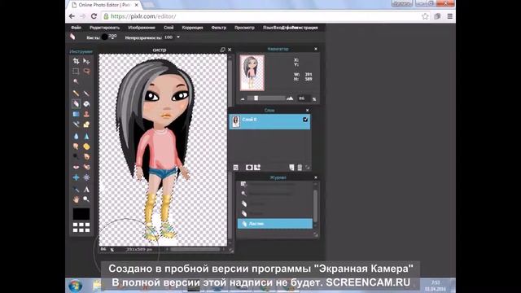Maximize the систр canvas window
This screenshot has height=293, width=521.
coord(222,50)
